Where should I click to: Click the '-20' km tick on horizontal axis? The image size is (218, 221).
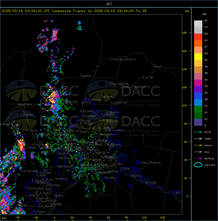pos(36,218)
